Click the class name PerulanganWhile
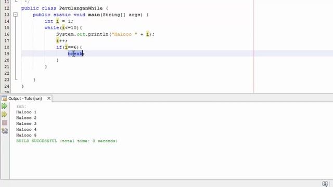This screenshot has height=187, width=333. pyautogui.click(x=81, y=8)
